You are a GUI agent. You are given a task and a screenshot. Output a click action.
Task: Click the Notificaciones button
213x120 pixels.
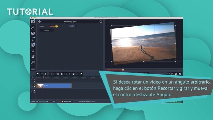point(67,101)
